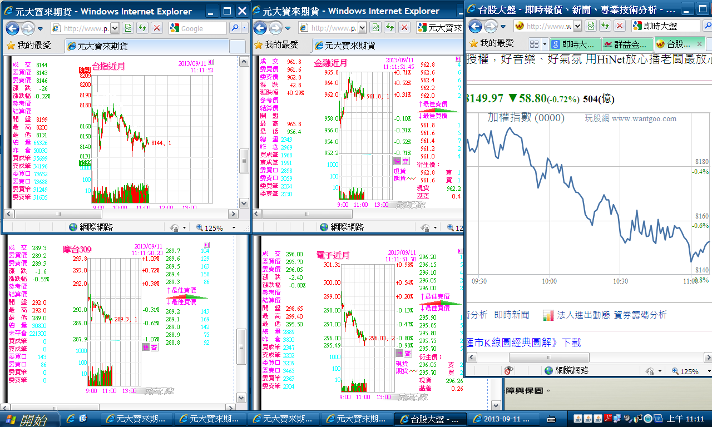Click Internet Explorer quick launch icon
This screenshot has height=427, width=712.
pyautogui.click(x=71, y=419)
